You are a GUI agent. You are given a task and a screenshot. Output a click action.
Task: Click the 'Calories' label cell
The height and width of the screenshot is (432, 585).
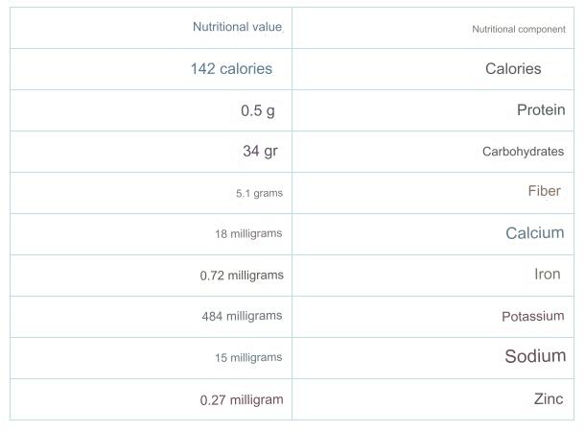click(x=513, y=69)
